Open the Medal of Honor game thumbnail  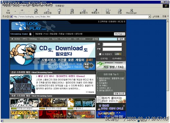[x=22, y=84]
